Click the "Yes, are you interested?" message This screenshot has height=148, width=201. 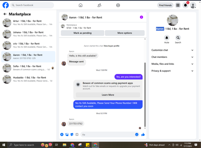[129, 77]
